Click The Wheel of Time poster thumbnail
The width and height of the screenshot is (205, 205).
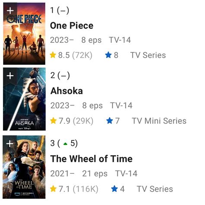click(24, 167)
